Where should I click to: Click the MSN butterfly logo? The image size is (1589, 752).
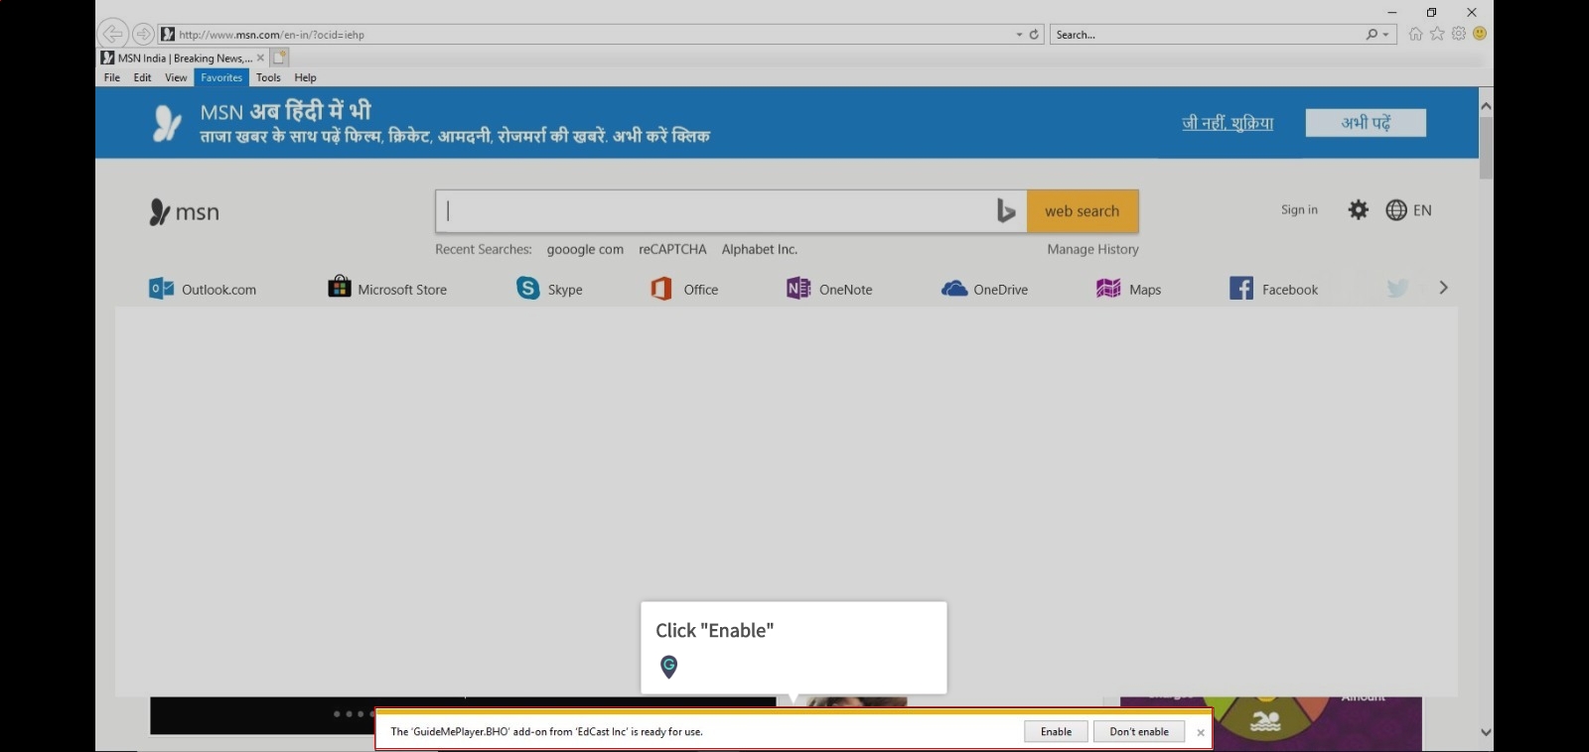pyautogui.click(x=185, y=211)
